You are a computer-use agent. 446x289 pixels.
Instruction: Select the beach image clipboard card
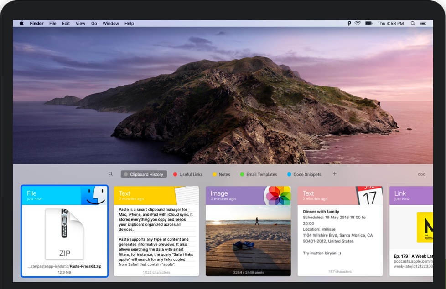point(248,231)
